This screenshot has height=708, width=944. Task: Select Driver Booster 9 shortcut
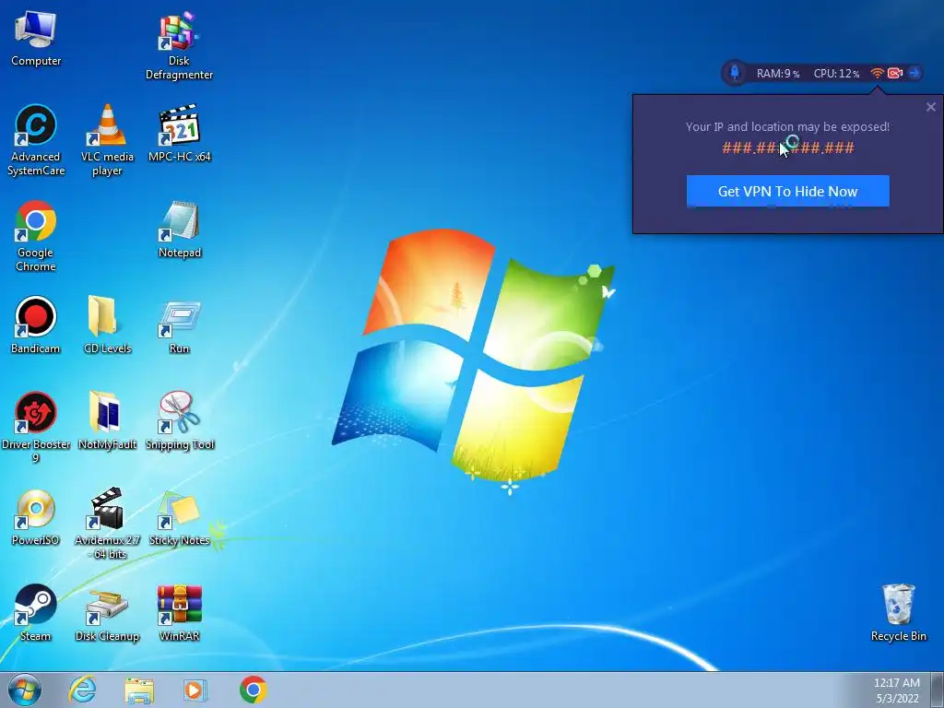tap(36, 428)
